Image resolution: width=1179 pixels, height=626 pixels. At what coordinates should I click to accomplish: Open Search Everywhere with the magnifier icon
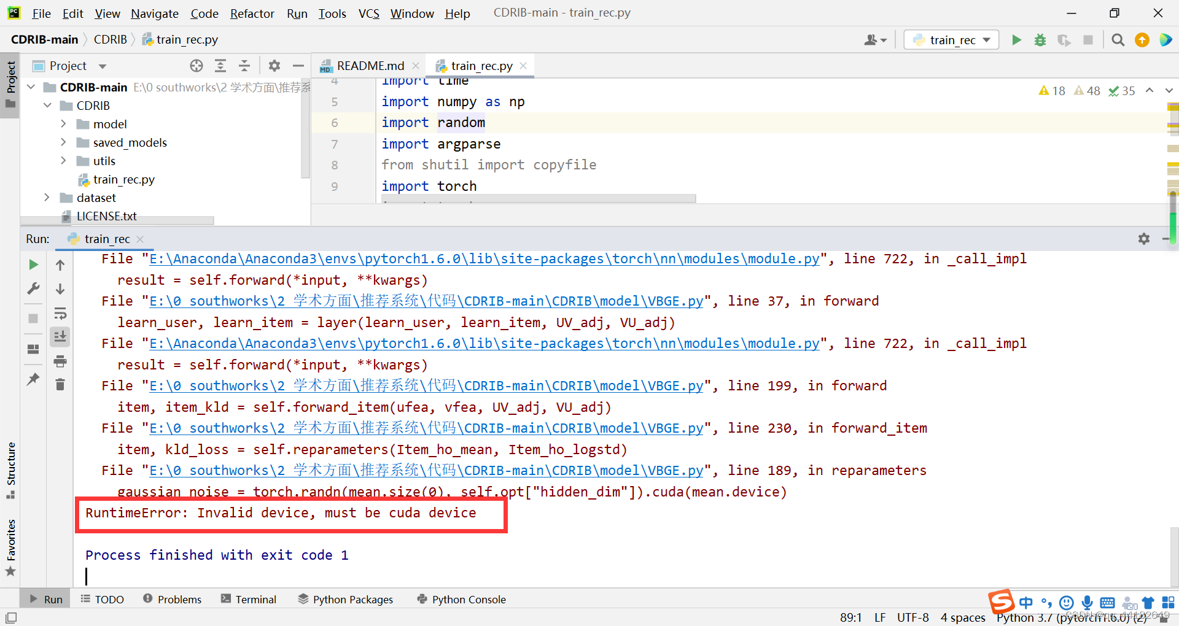tap(1118, 39)
